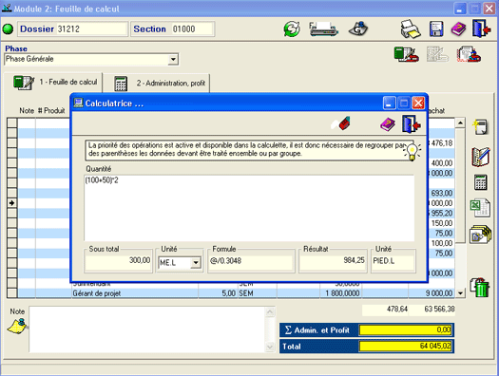This screenshot has width=499, height=376.
Task: Click the Dossier field 31212
Action: [91, 29]
